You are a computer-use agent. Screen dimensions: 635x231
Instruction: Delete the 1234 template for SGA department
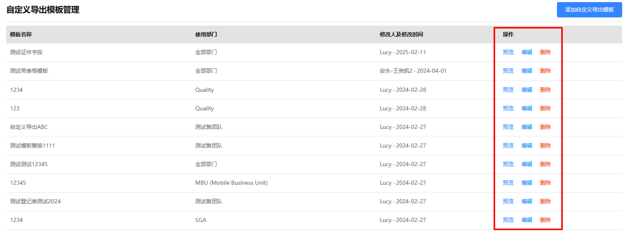click(x=545, y=220)
